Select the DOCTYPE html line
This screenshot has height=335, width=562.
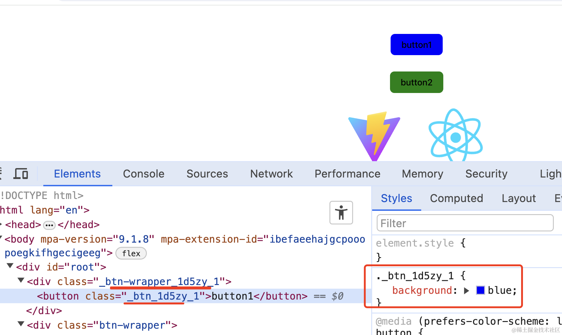click(x=42, y=195)
